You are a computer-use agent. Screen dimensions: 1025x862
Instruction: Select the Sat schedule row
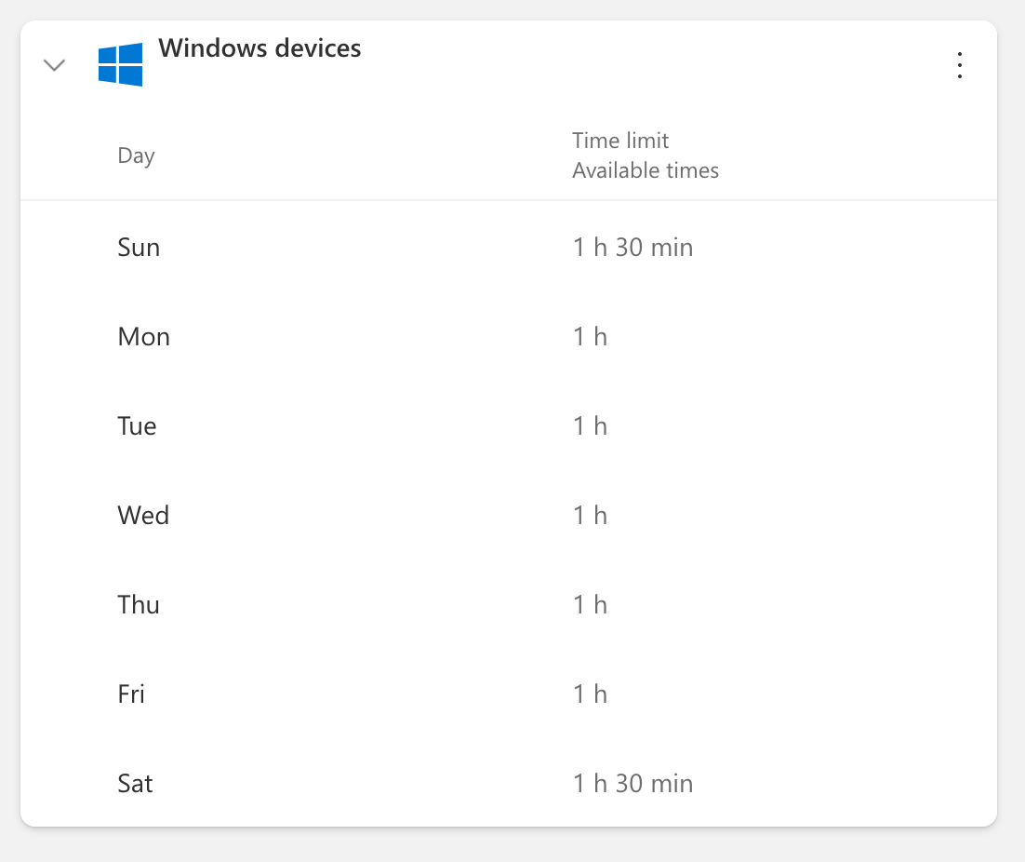point(135,784)
